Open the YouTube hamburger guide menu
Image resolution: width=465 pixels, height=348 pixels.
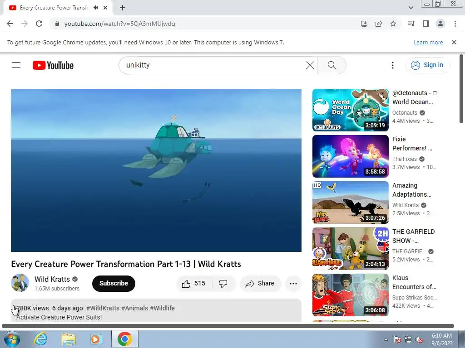point(16,65)
